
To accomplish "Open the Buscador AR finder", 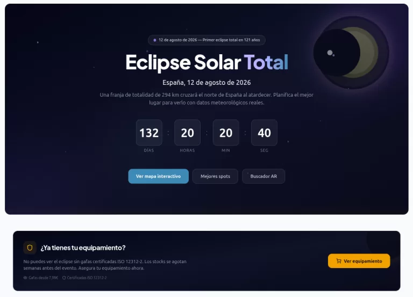I will (x=264, y=176).
